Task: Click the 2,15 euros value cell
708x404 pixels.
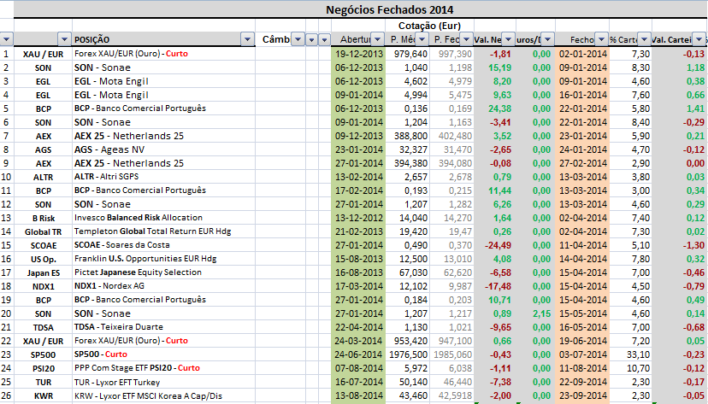Action: (x=540, y=313)
